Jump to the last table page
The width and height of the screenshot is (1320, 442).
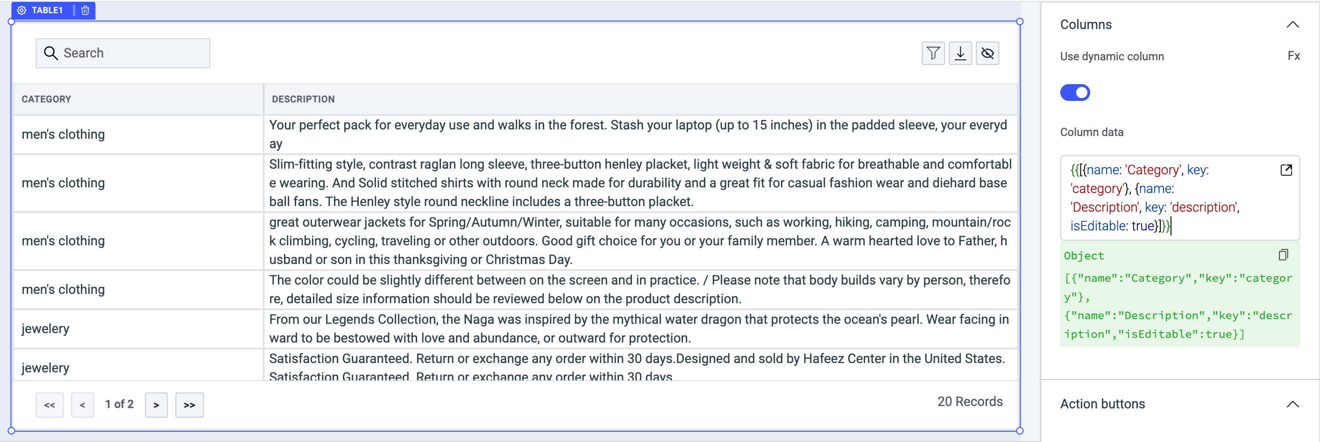click(x=189, y=405)
